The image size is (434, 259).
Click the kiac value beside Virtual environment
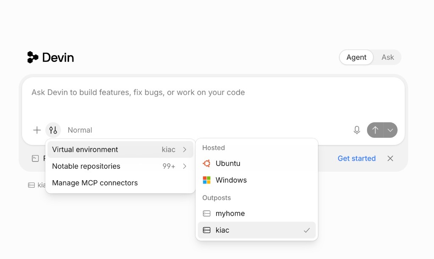pyautogui.click(x=169, y=149)
